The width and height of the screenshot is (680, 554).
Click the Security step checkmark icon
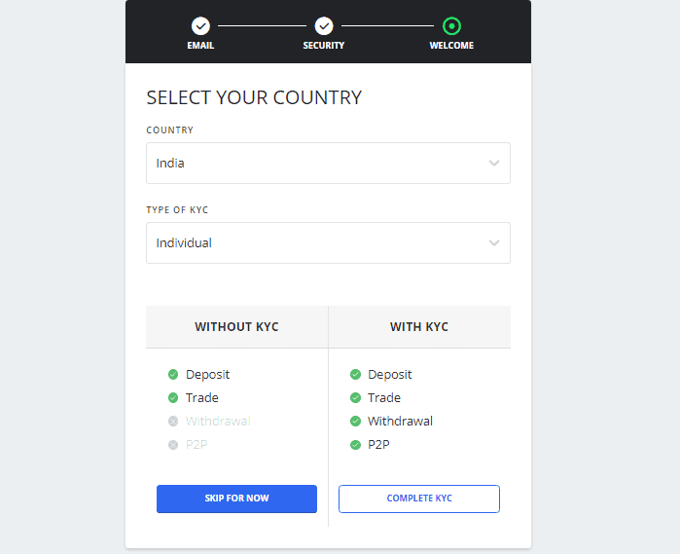(x=324, y=26)
